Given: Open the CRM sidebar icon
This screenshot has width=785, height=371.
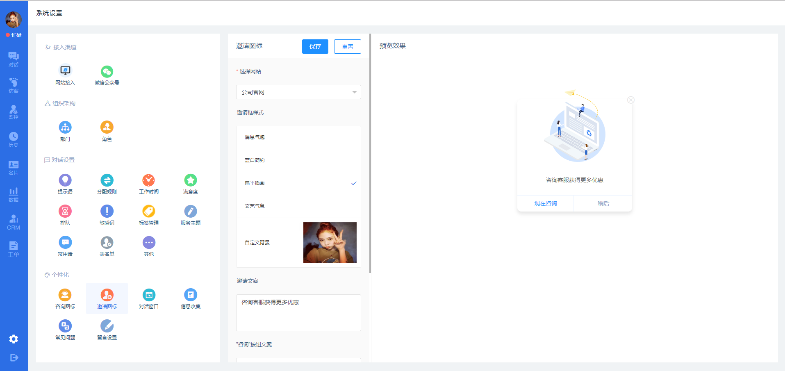Looking at the screenshot, I should click(x=14, y=222).
